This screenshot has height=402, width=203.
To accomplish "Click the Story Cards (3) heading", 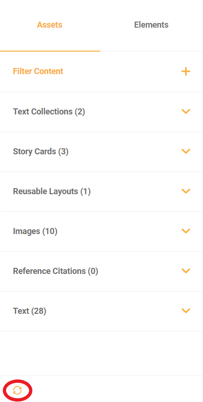I will pos(41,152).
